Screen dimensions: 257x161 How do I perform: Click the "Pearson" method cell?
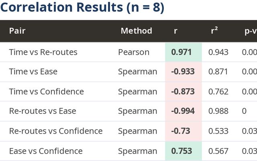tap(134, 52)
